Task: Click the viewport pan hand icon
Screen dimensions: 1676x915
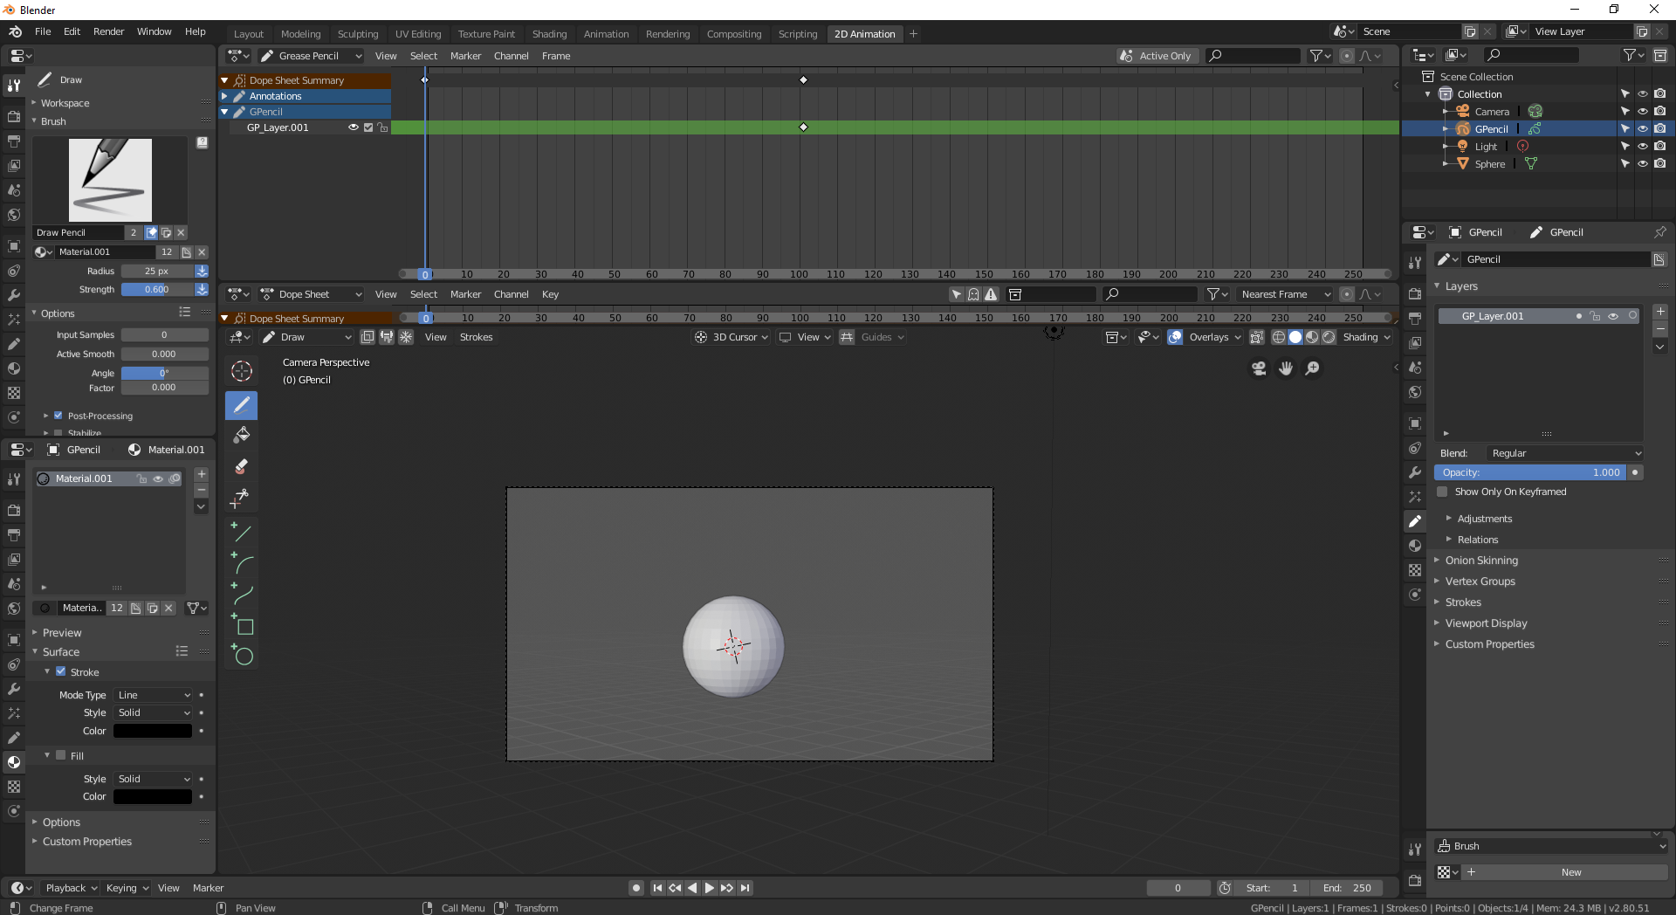Action: [x=1285, y=368]
